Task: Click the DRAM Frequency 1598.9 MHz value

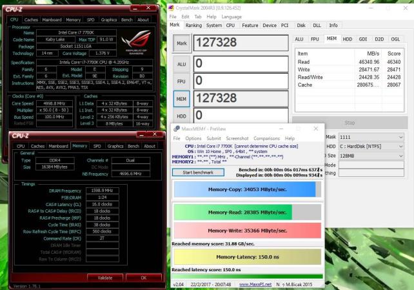Action: pyautogui.click(x=102, y=191)
